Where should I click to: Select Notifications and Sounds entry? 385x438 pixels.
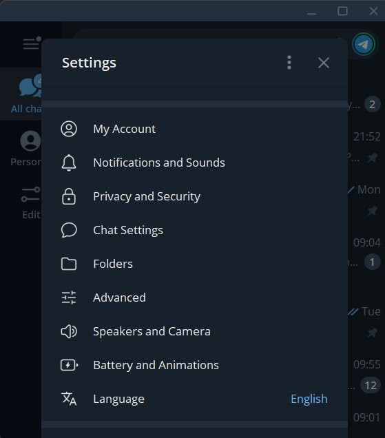coord(194,163)
